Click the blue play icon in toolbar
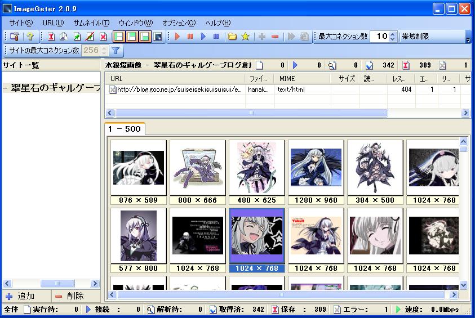Viewport: 475px width, 318px height. pyautogui.click(x=203, y=37)
